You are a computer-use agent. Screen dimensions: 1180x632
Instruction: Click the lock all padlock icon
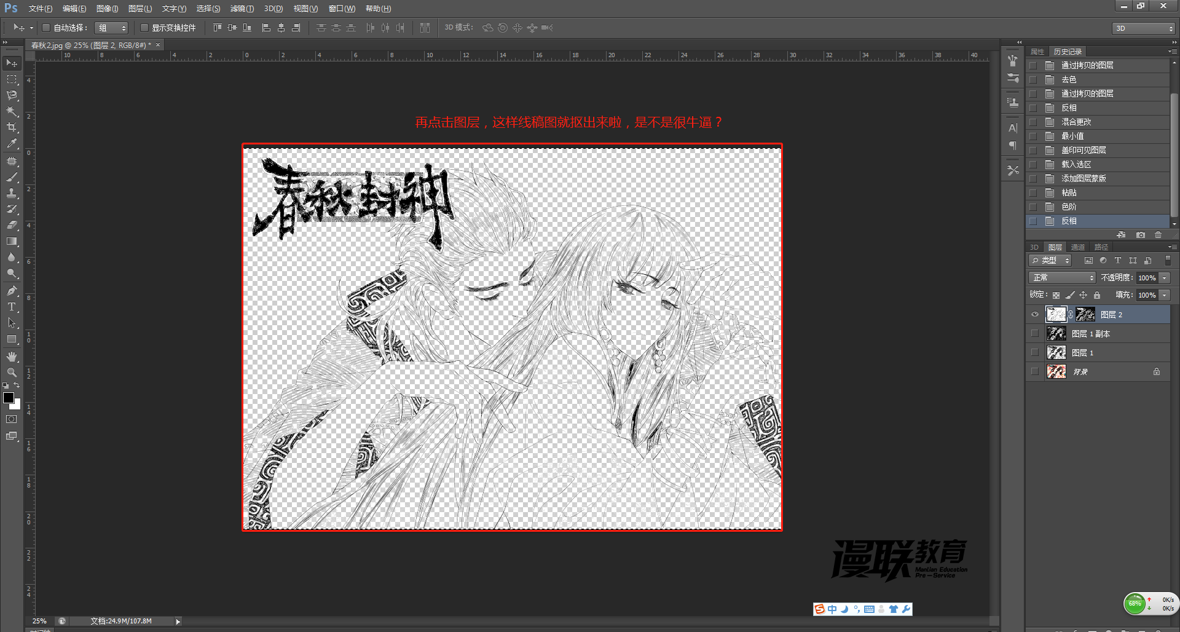(x=1097, y=295)
